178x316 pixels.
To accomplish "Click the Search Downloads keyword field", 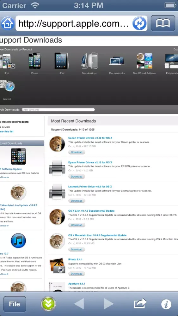I will [x=58, y=110].
